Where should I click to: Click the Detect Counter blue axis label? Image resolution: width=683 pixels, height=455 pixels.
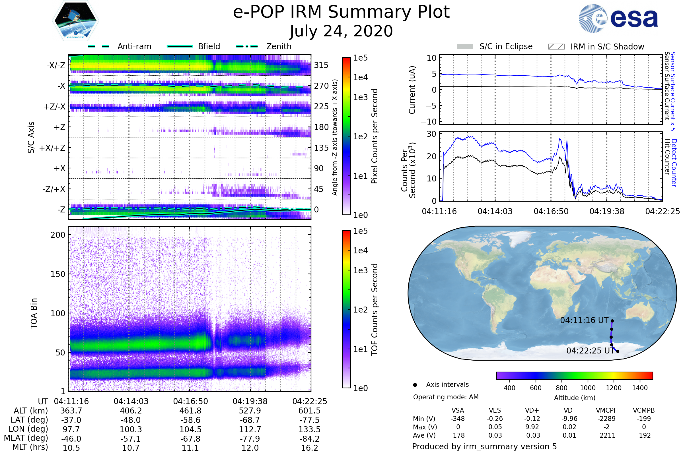[x=674, y=163]
